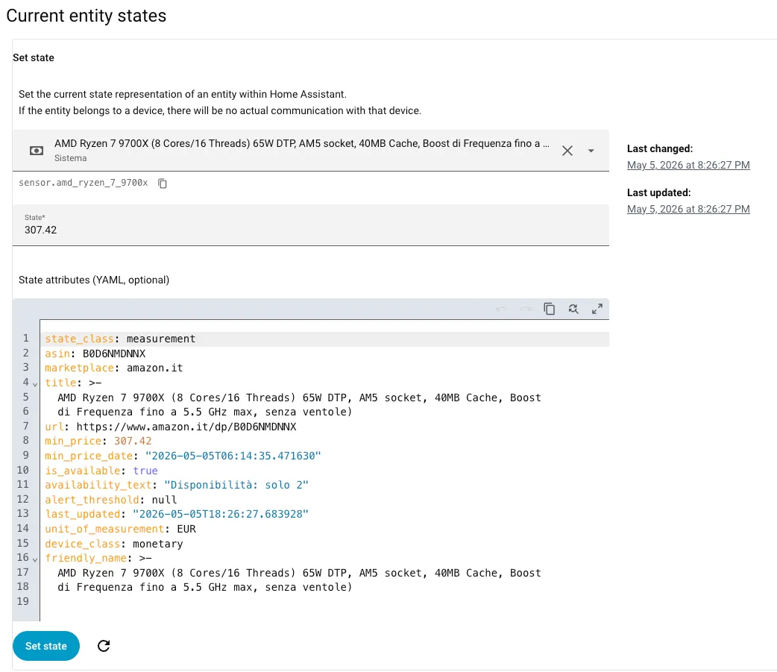Open find and replace in YAML editor
Viewport: 777px width, 672px height.
(x=573, y=310)
